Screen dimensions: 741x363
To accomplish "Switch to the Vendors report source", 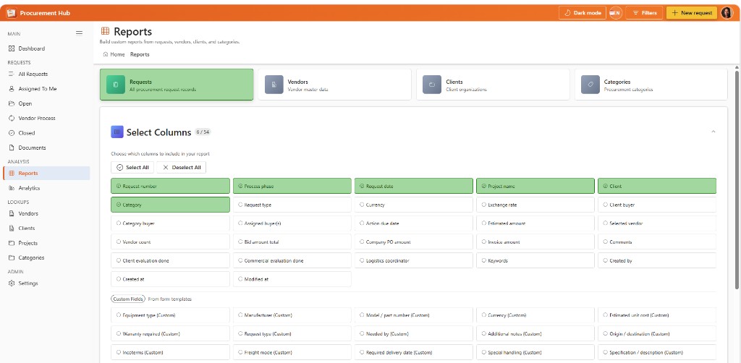I will (x=334, y=85).
